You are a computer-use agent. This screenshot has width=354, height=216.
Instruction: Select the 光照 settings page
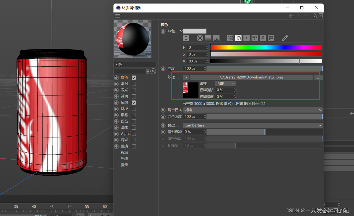point(124,159)
